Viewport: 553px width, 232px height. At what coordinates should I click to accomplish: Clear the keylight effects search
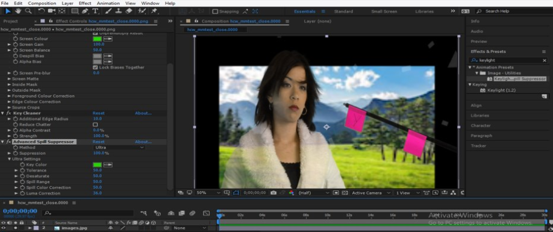(x=544, y=61)
